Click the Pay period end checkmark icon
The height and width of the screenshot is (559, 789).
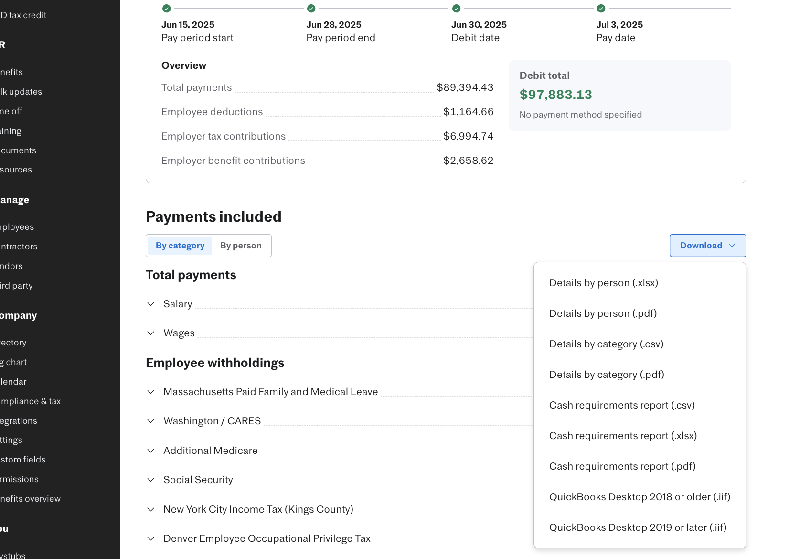point(311,8)
